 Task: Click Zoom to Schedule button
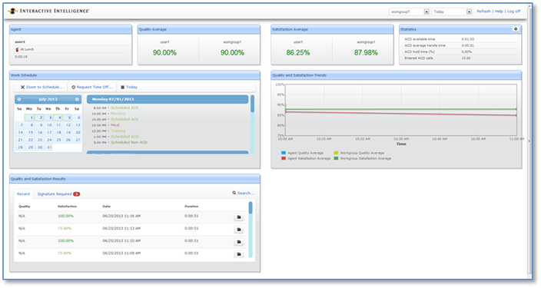(41, 88)
